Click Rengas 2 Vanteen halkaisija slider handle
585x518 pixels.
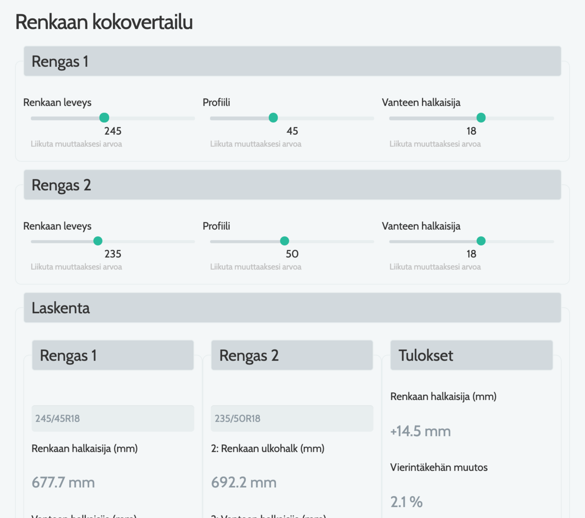(481, 241)
